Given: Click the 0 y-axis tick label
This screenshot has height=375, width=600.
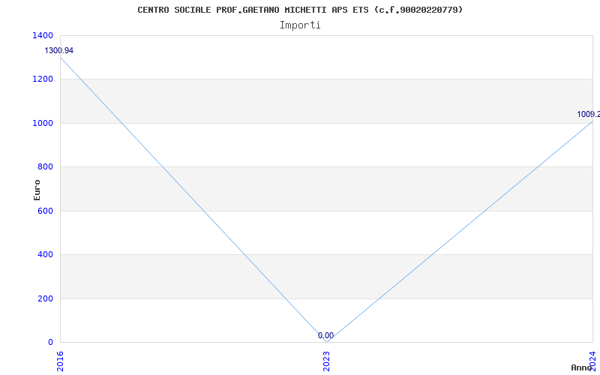Looking at the screenshot, I should click(50, 343).
